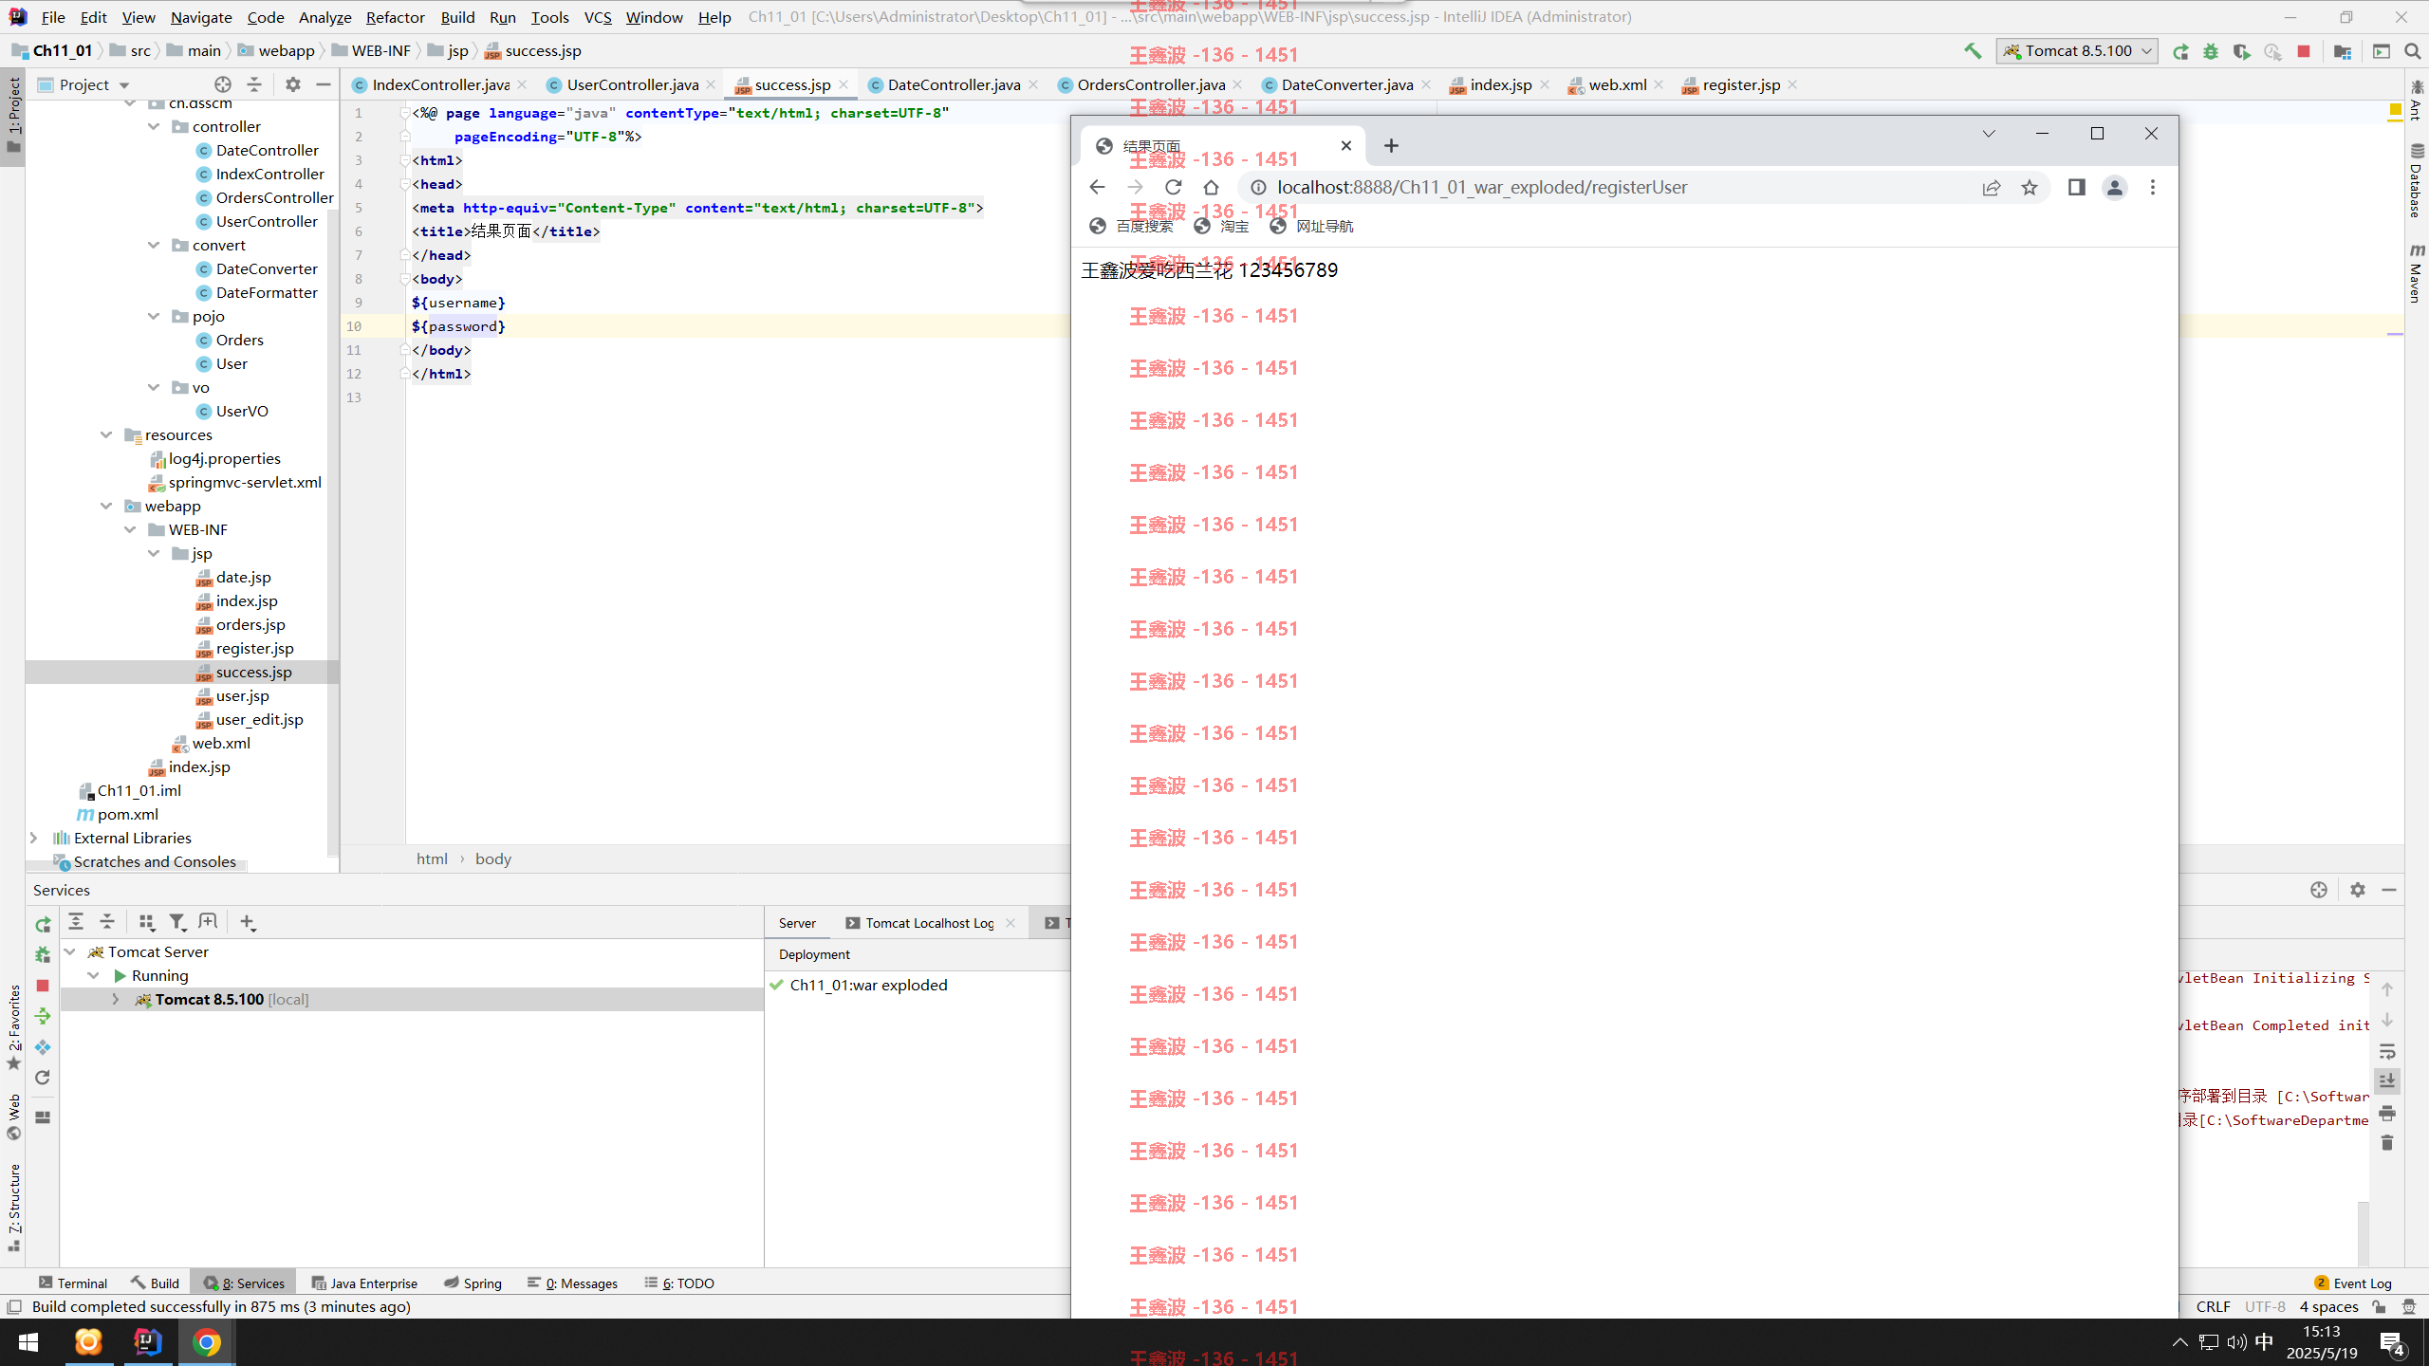Stop the running server in main toolbar

coord(2304,51)
